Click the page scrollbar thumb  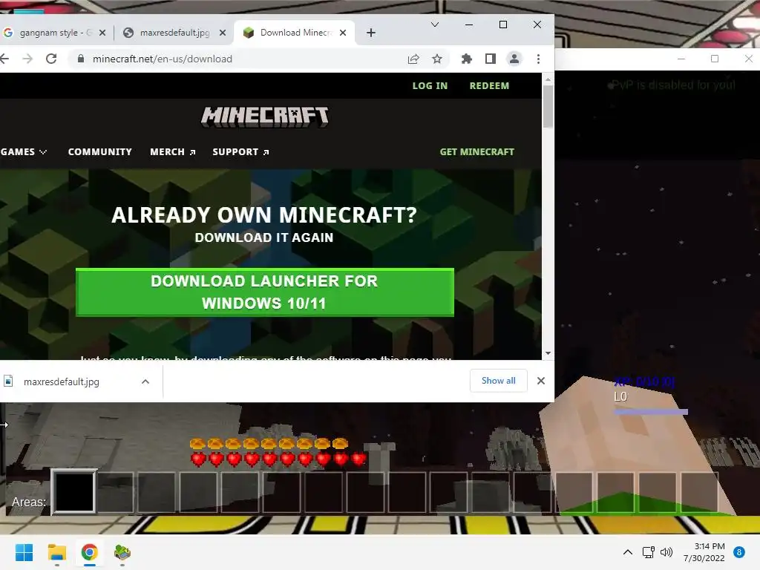pyautogui.click(x=548, y=106)
